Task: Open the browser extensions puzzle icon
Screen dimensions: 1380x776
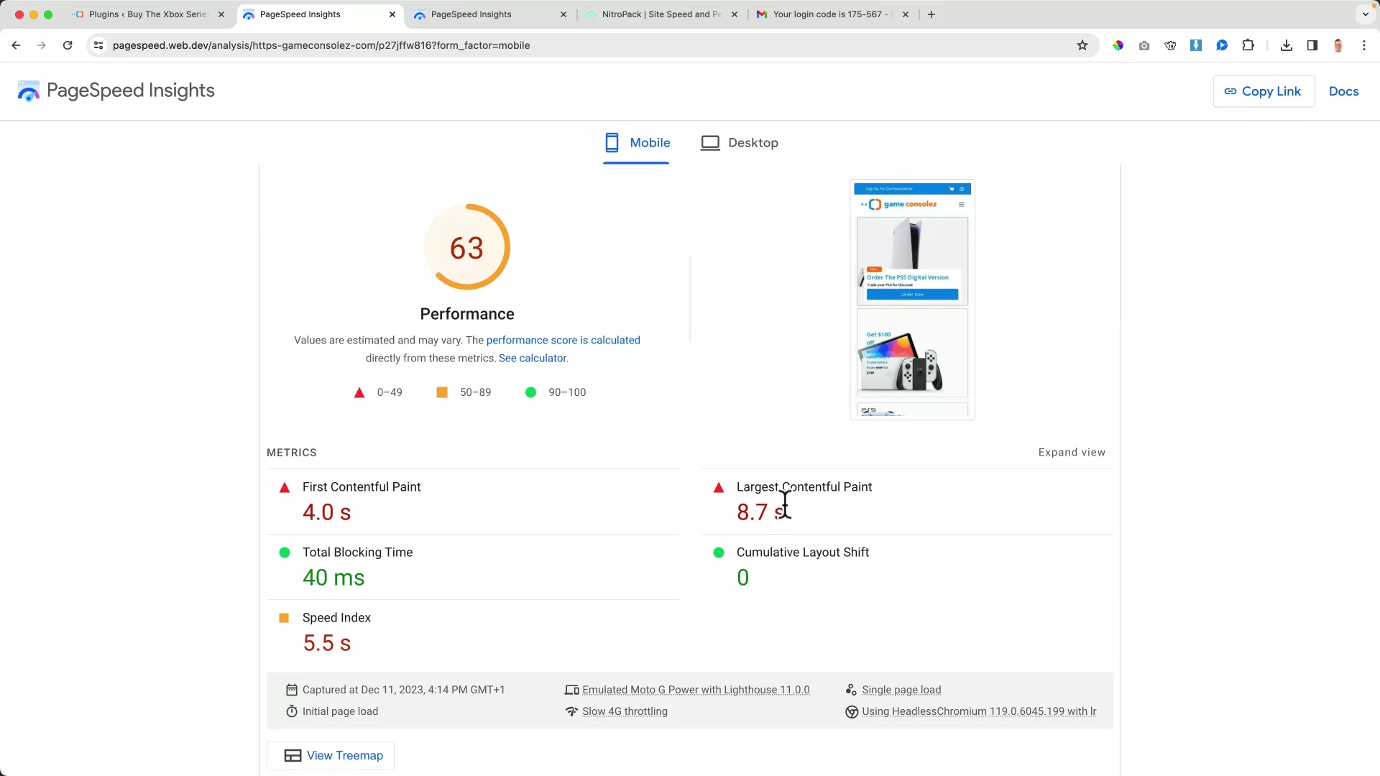Action: [x=1248, y=45]
